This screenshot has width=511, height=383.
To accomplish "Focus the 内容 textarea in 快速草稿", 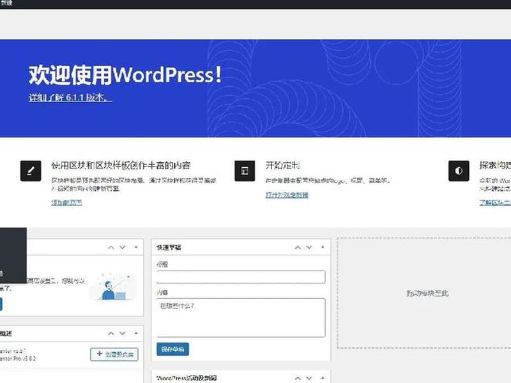I will coord(241,317).
